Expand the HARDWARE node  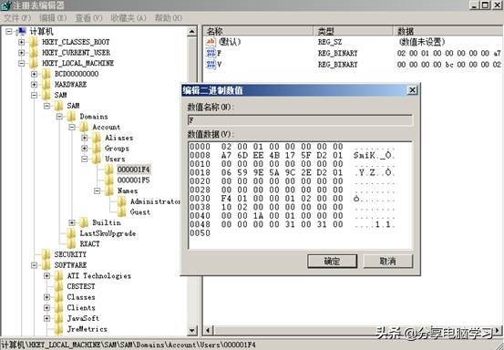(34, 84)
